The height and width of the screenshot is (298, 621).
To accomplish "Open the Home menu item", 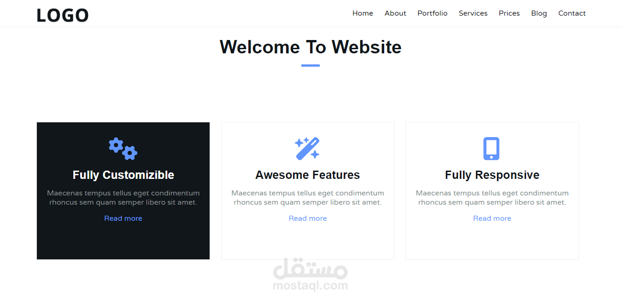I will [x=363, y=13].
